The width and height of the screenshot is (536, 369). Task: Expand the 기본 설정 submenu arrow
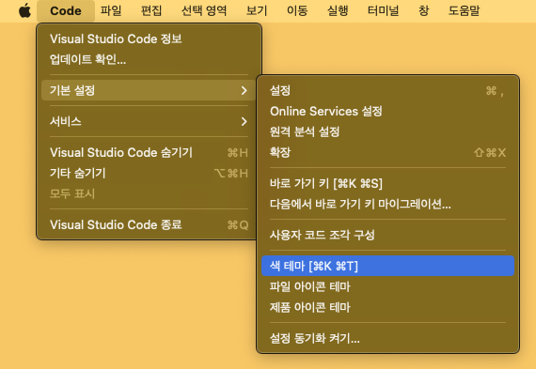[244, 90]
